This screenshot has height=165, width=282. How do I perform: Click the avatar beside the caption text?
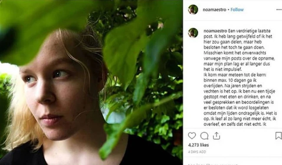193,33
